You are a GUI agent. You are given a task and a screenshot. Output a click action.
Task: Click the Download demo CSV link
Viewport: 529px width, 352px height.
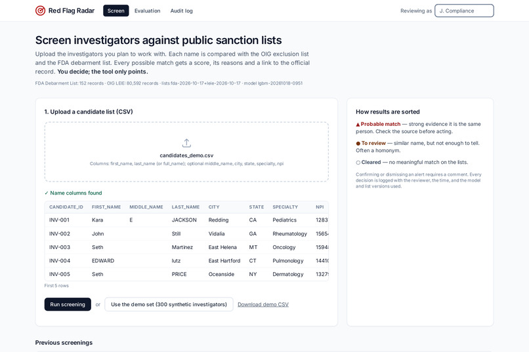click(263, 305)
